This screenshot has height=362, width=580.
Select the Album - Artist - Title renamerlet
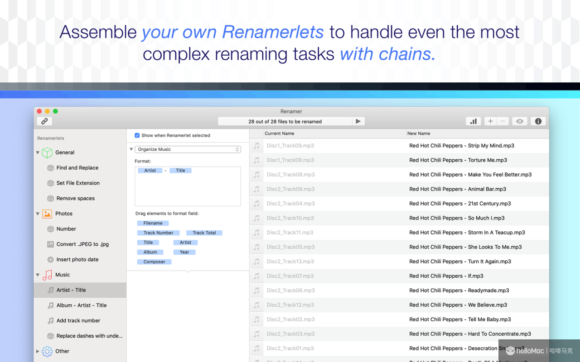coord(80,305)
